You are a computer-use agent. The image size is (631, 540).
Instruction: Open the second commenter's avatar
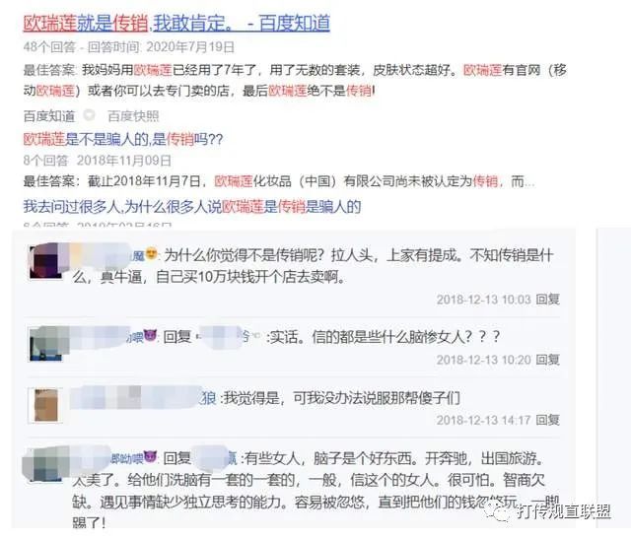pyautogui.click(x=45, y=344)
